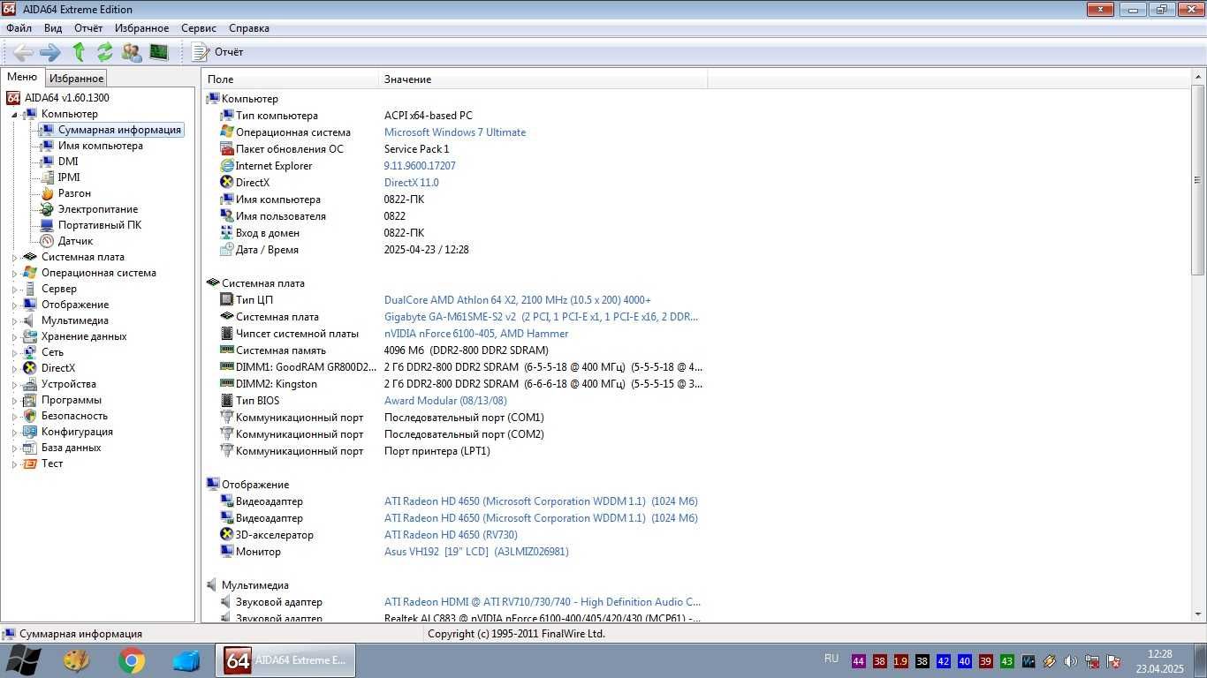Click the IPMI tree item icon
Viewport: 1207px width, 678px height.
pos(47,177)
